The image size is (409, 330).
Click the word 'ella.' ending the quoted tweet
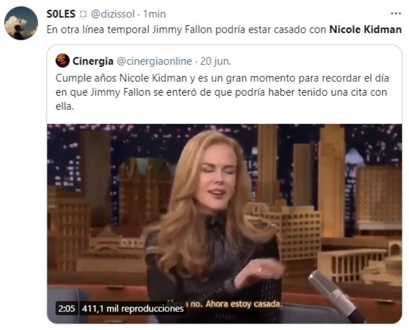tap(65, 106)
